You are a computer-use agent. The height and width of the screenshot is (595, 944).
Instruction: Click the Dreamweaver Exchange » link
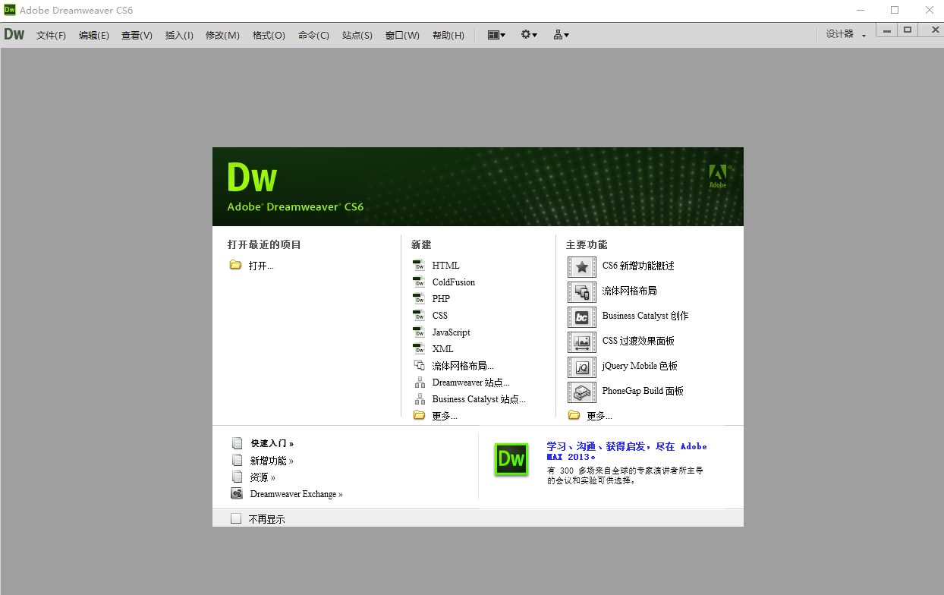coord(297,494)
